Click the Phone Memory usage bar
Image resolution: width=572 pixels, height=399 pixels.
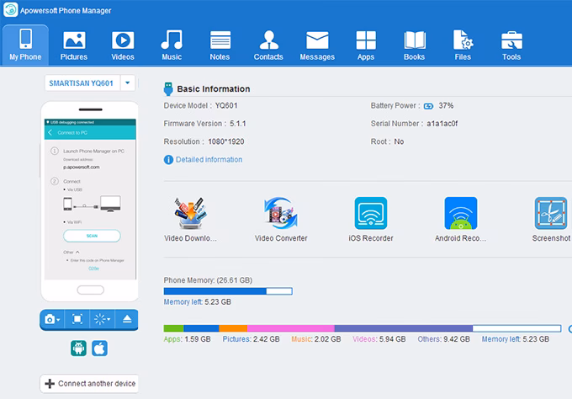(228, 291)
